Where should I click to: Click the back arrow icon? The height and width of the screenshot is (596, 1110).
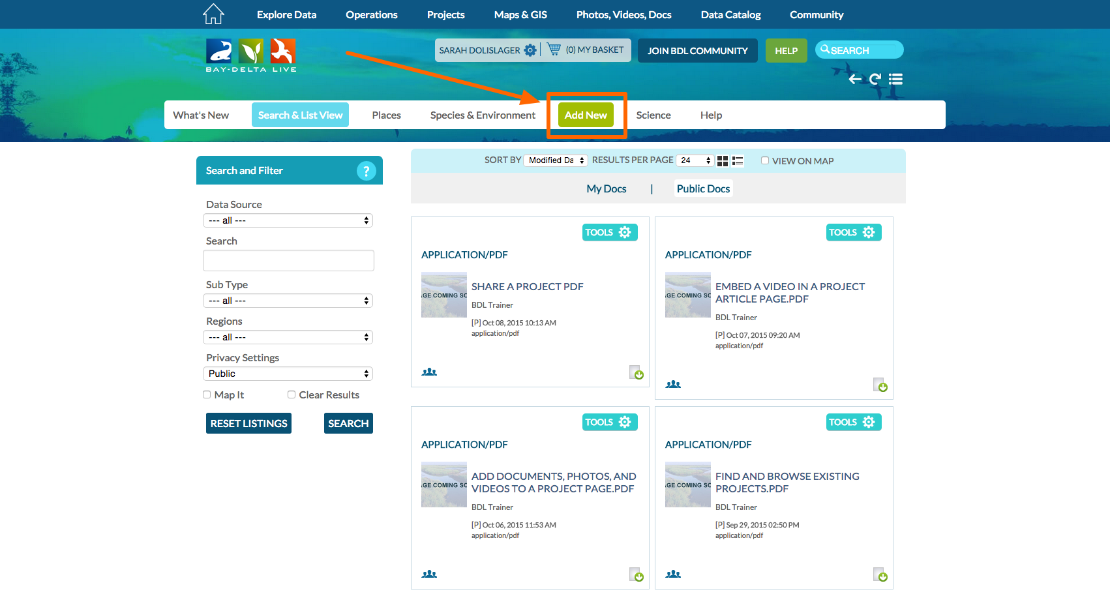855,79
